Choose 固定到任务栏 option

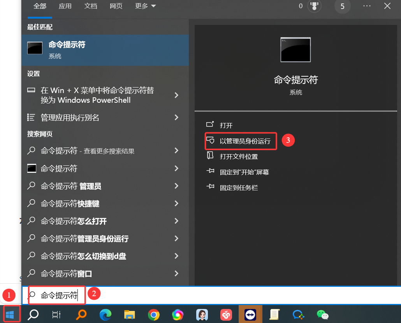pos(239,188)
